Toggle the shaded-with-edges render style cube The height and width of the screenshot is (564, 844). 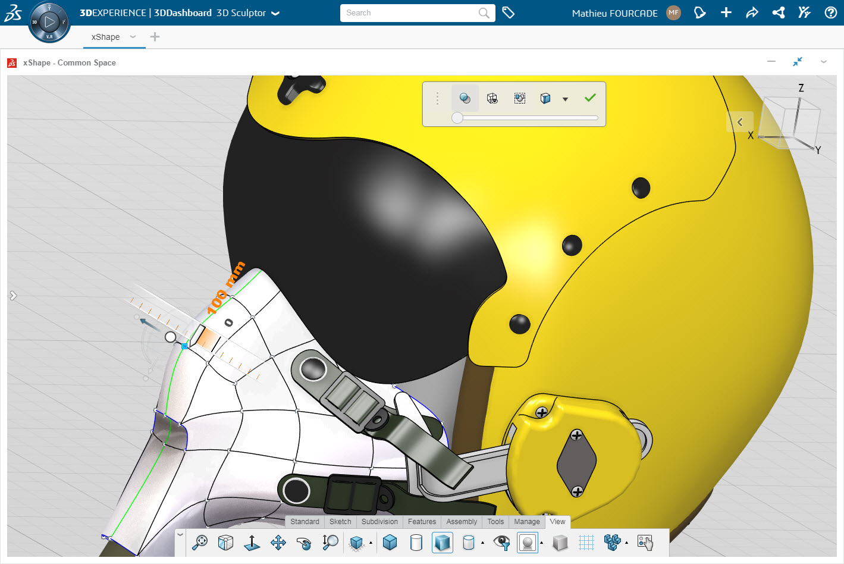pos(443,543)
